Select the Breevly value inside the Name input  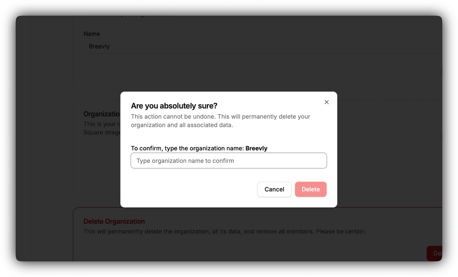[99, 46]
